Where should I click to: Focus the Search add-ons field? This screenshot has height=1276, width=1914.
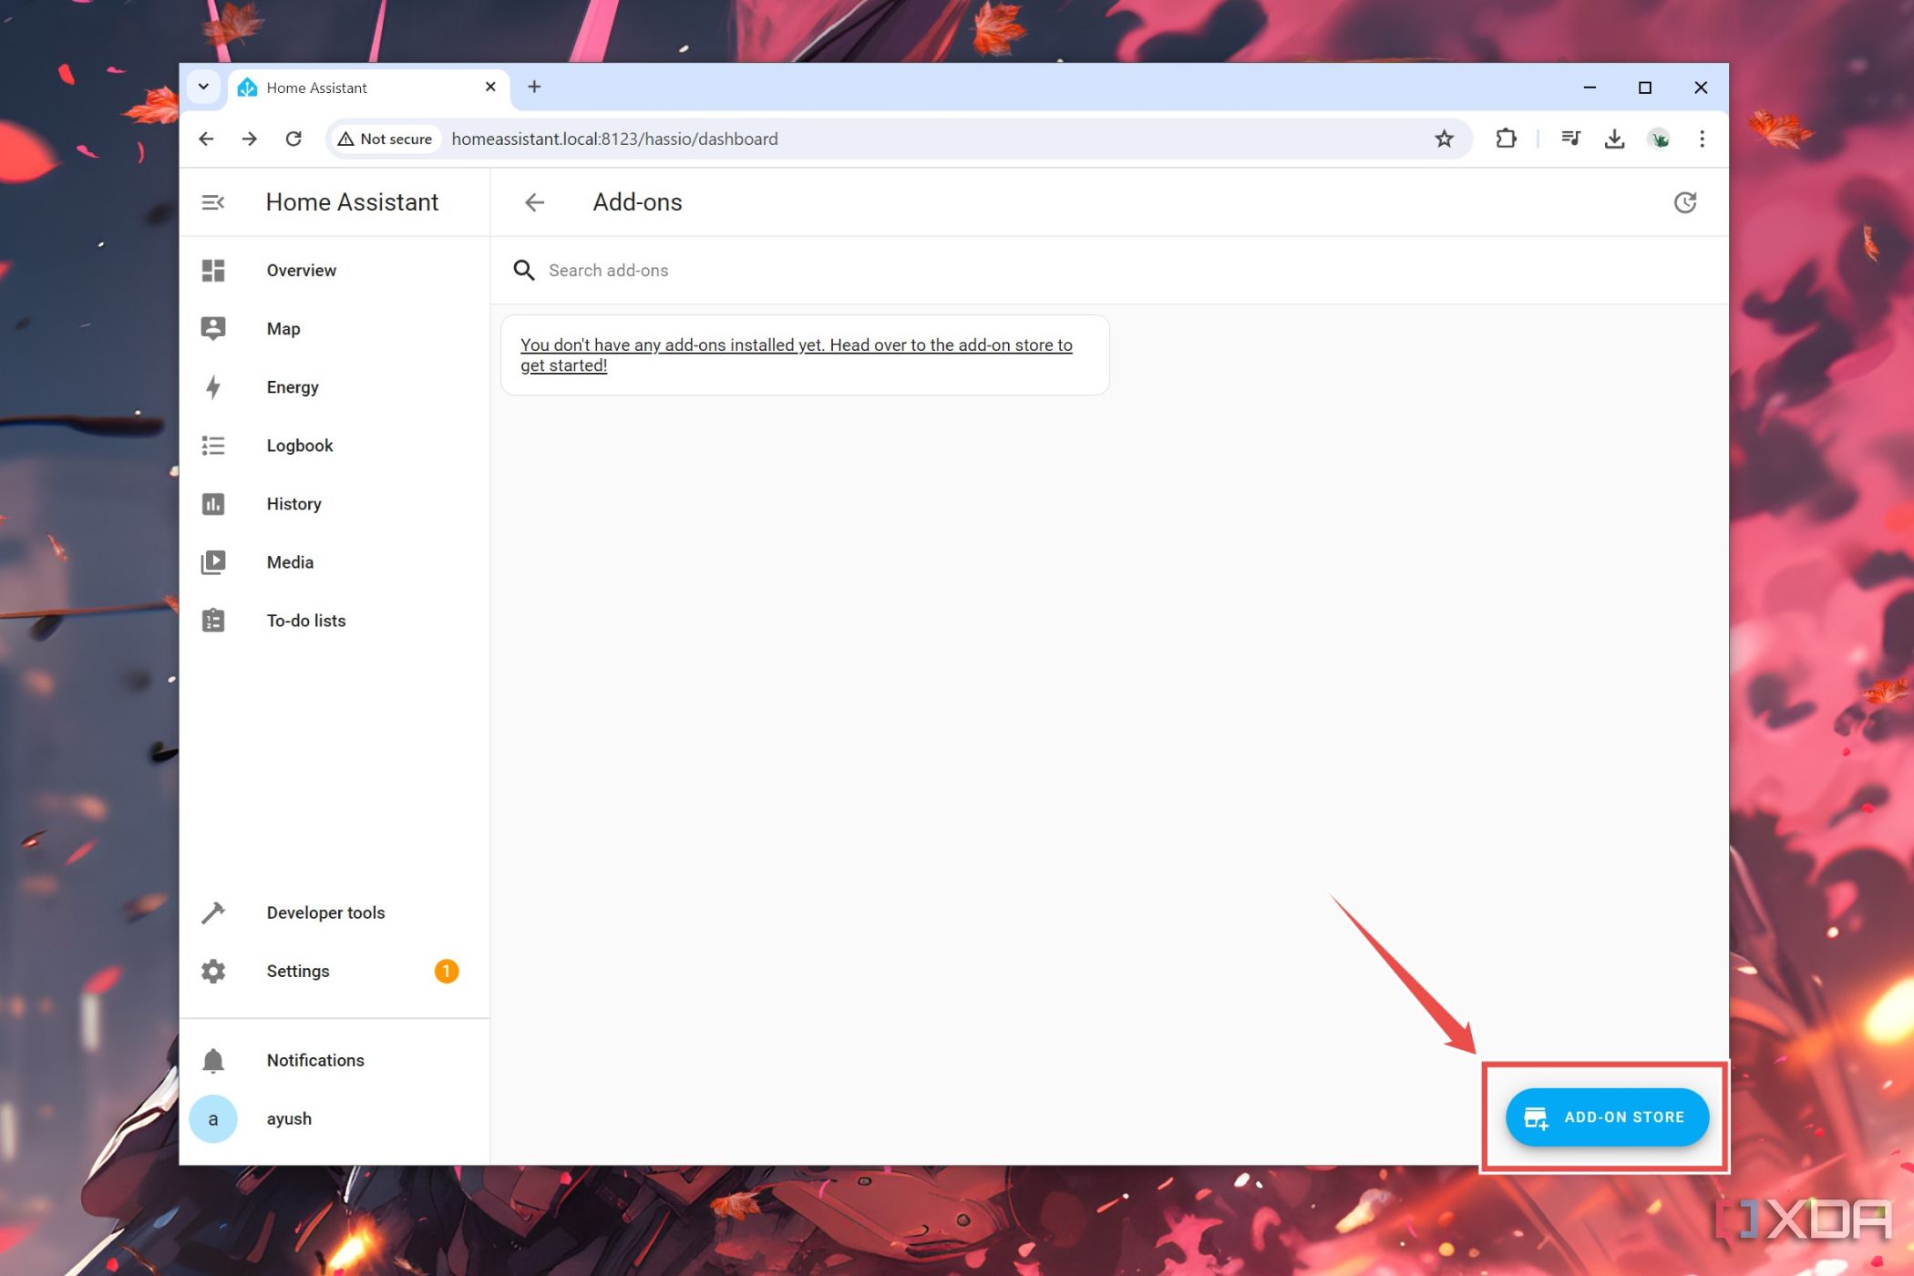tap(1108, 271)
